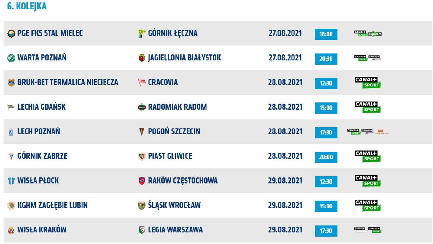The height and width of the screenshot is (244, 433).
Task: Open the KGHM Zagłębie Lubin team link
Action: (52, 205)
